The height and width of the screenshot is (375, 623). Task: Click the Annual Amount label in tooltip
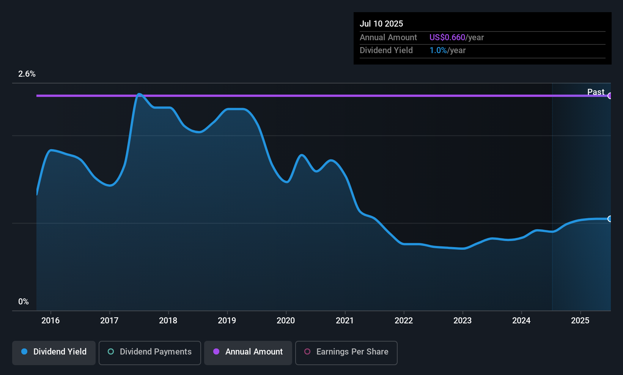point(388,38)
